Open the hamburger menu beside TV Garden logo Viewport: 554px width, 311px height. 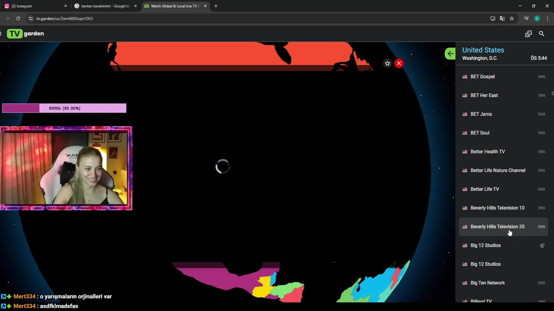[1, 34]
